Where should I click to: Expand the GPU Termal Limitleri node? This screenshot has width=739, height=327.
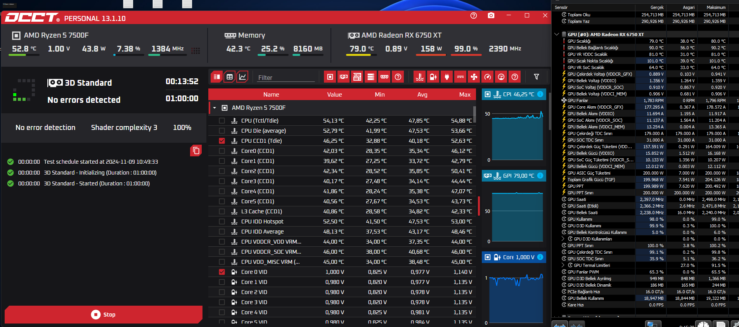563,265
